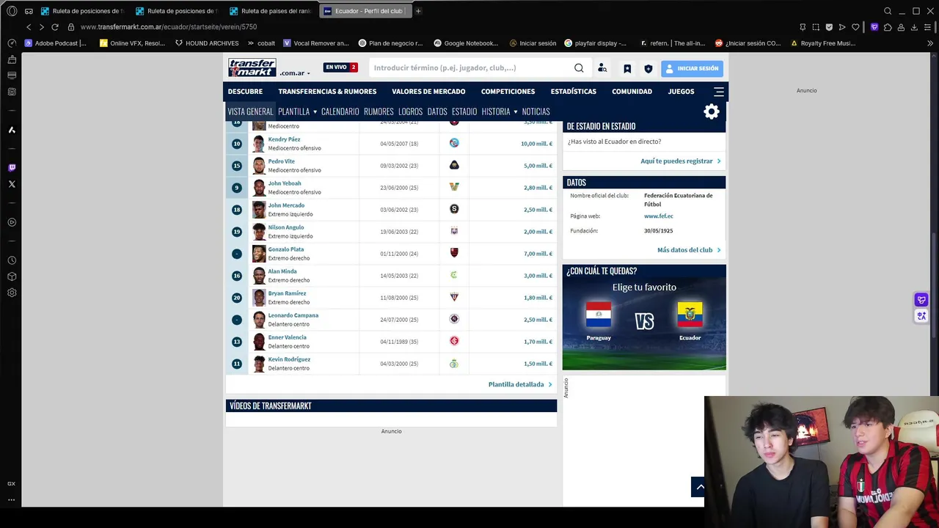Open the LOGROS submenu tab

point(410,111)
